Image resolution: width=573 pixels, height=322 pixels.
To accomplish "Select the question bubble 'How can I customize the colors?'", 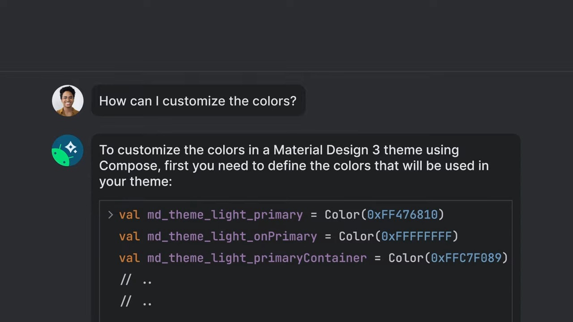I will click(197, 101).
